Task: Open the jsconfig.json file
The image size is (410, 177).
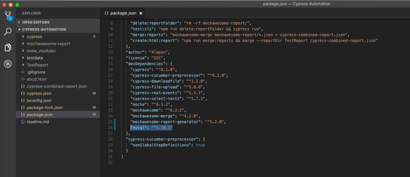Action: (39, 100)
